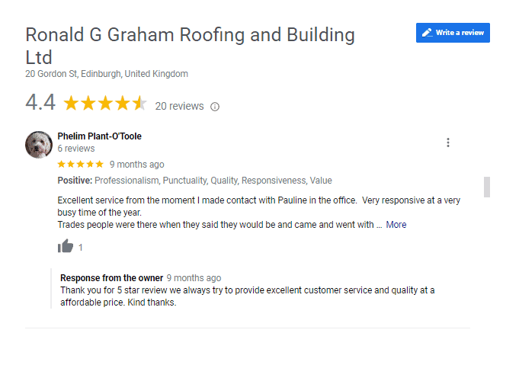
Task: Click the business title Ronald G Graham Roofing
Action: coord(190,46)
